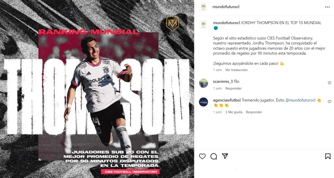Image resolution: width=334 pixels, height=178 pixels.
Task: Open @mundofuturocl mention in comment
Action: 300,100
